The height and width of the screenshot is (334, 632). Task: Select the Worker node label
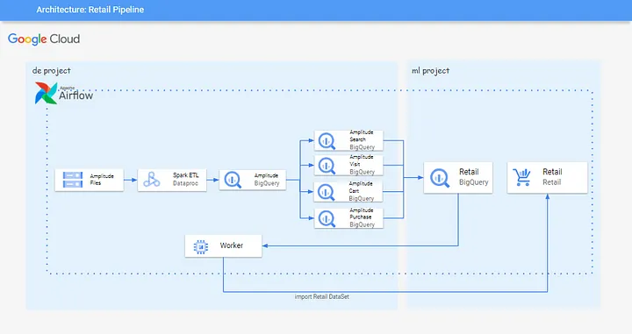[232, 245]
